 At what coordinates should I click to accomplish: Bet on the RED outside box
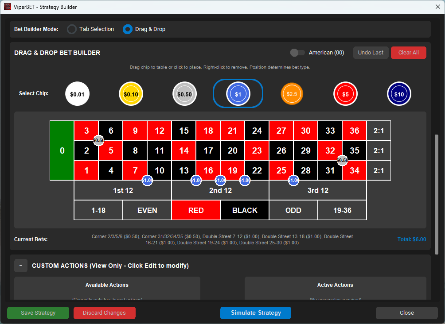(x=196, y=210)
